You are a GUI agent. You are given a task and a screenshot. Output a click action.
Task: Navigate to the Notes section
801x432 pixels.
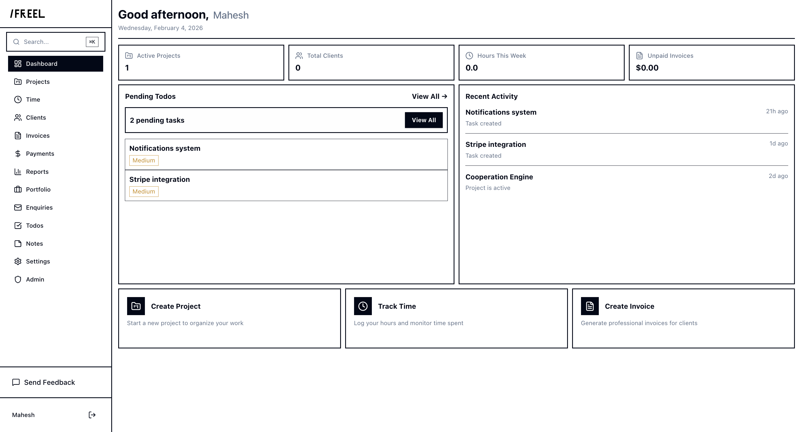34,243
